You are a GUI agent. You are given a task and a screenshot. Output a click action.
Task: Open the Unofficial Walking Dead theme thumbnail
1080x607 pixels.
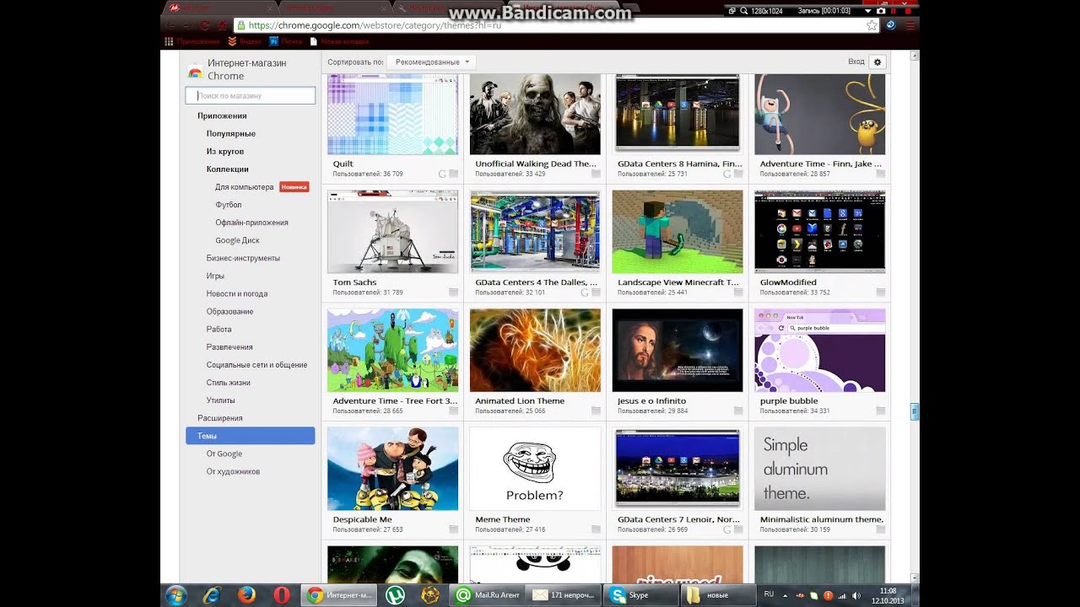(x=535, y=114)
